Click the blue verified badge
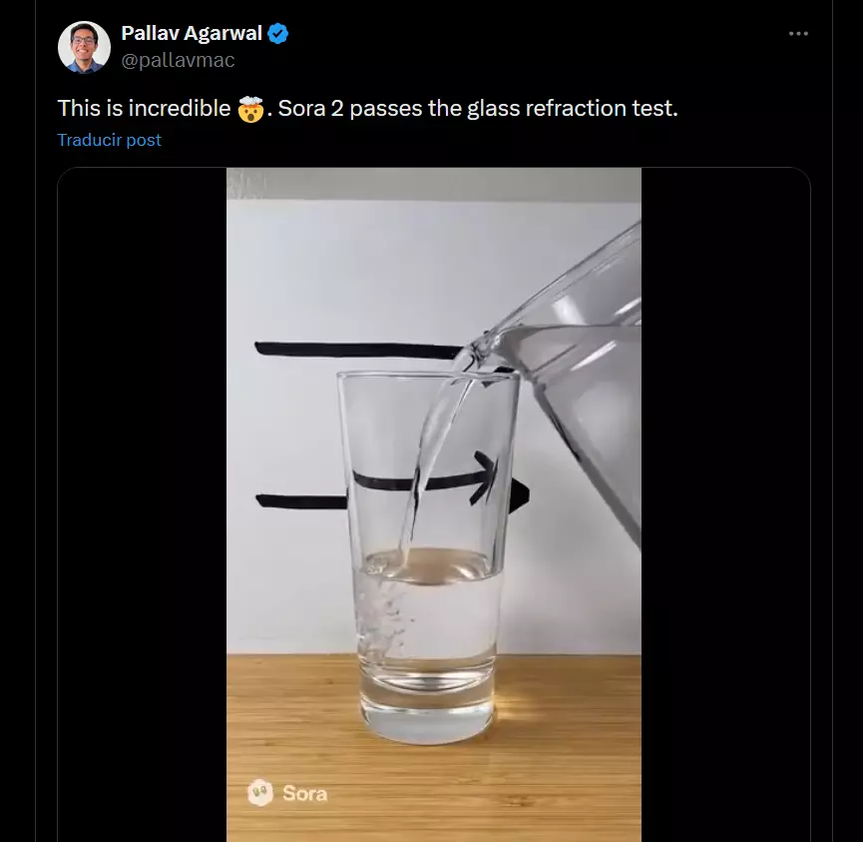863x842 pixels. click(278, 33)
